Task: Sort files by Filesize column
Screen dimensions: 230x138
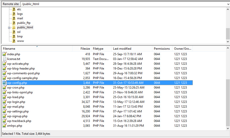Action: [82, 49]
